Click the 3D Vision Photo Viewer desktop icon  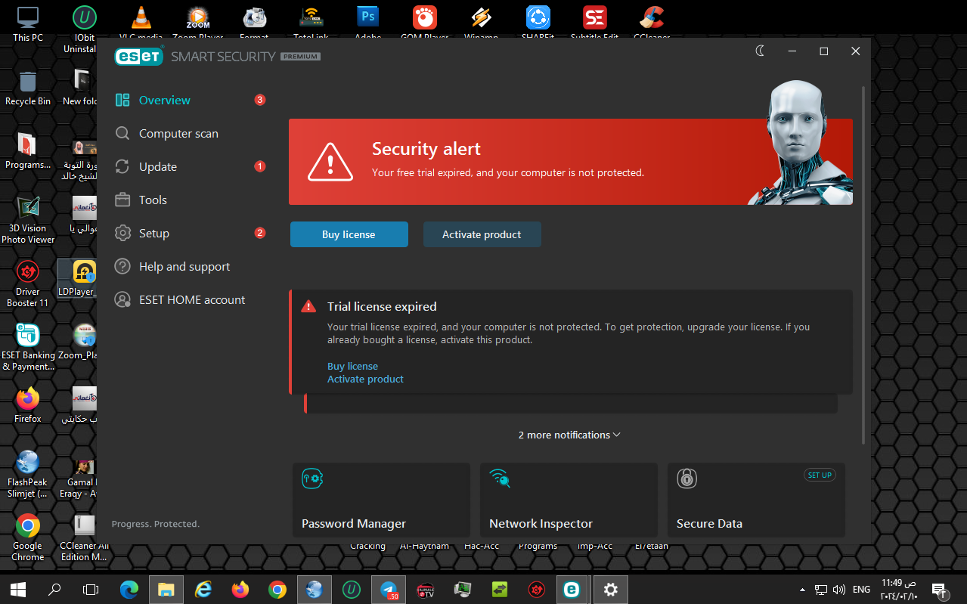[x=28, y=220]
